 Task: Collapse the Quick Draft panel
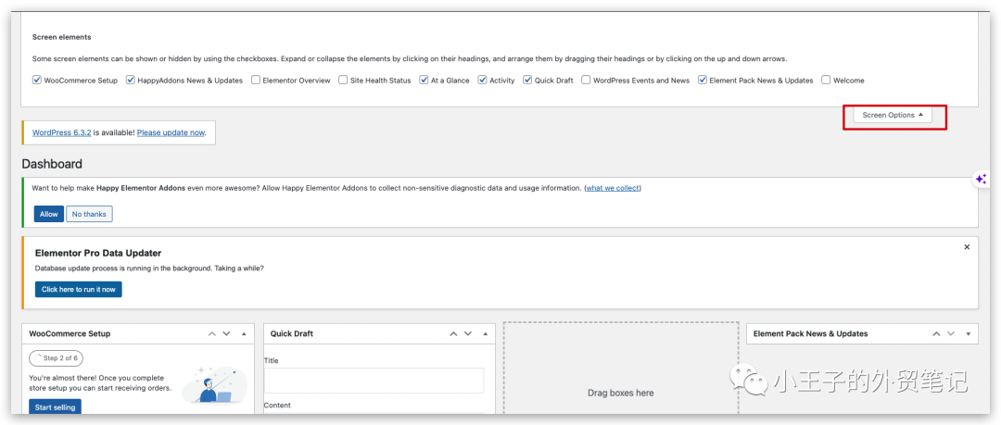(485, 333)
